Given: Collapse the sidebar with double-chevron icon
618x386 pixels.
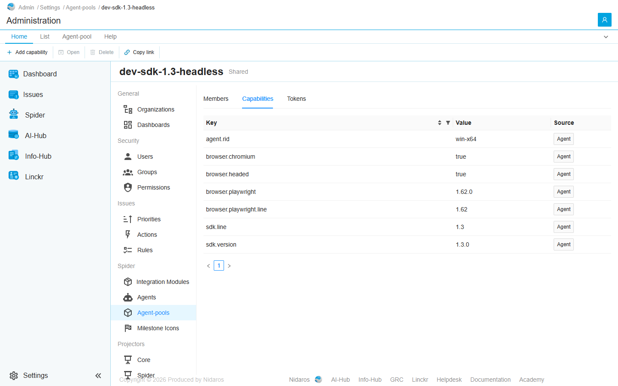Looking at the screenshot, I should point(98,376).
